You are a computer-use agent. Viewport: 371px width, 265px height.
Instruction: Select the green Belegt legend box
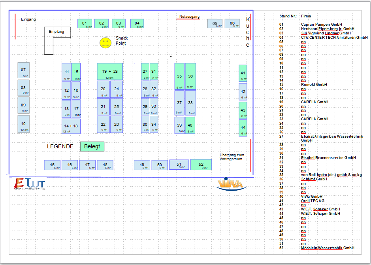pos(92,146)
